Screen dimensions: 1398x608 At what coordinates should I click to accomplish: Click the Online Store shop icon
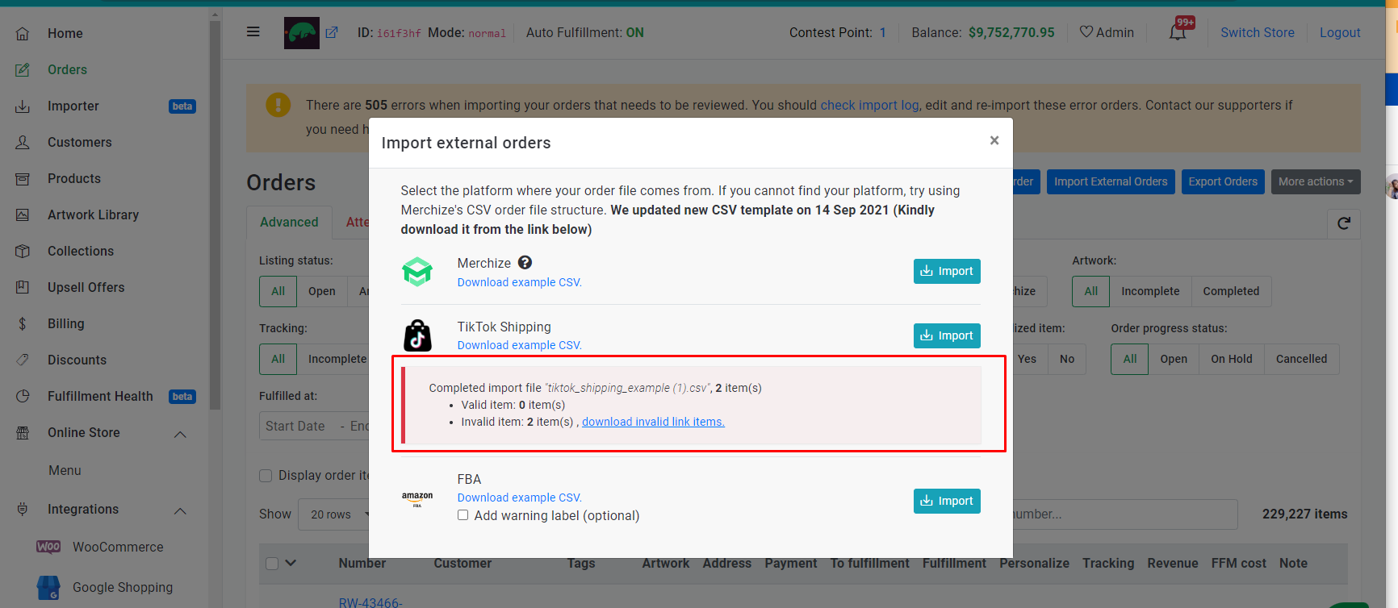pyautogui.click(x=23, y=432)
